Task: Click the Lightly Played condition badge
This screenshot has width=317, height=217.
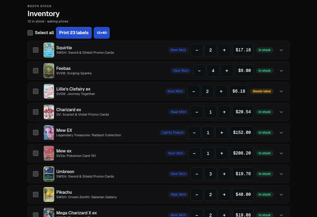Action: point(173,133)
